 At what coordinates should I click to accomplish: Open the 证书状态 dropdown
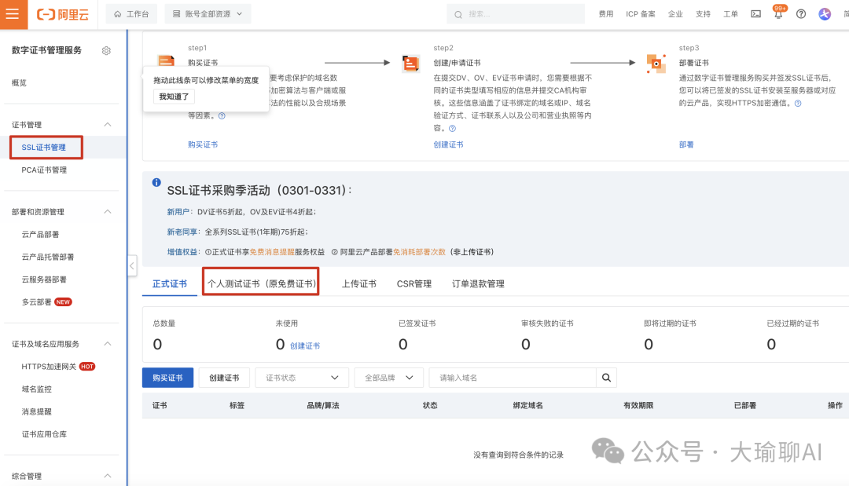(302, 378)
